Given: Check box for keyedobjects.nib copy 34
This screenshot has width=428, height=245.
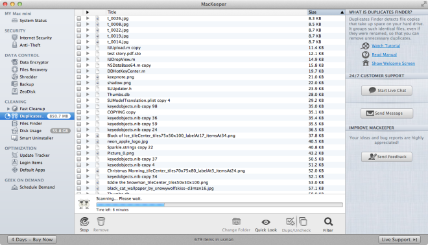Looking at the screenshot, I should point(79,176).
